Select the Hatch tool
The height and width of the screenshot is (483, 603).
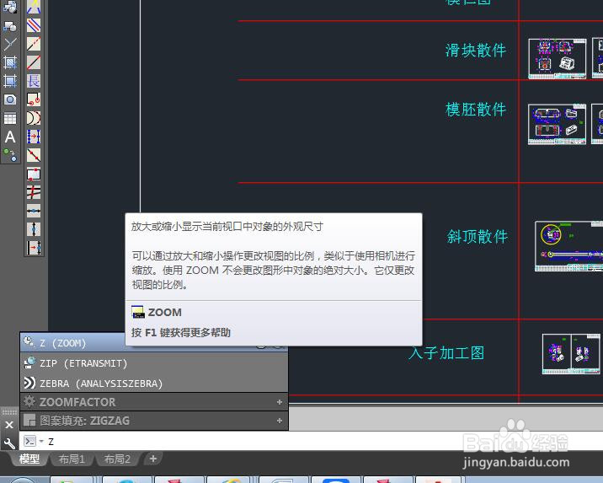(10, 62)
